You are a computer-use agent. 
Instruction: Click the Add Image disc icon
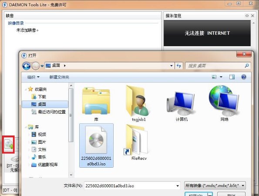tap(9, 145)
